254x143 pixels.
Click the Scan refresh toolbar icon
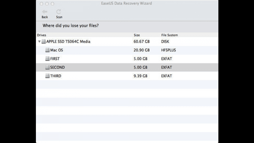(x=59, y=12)
